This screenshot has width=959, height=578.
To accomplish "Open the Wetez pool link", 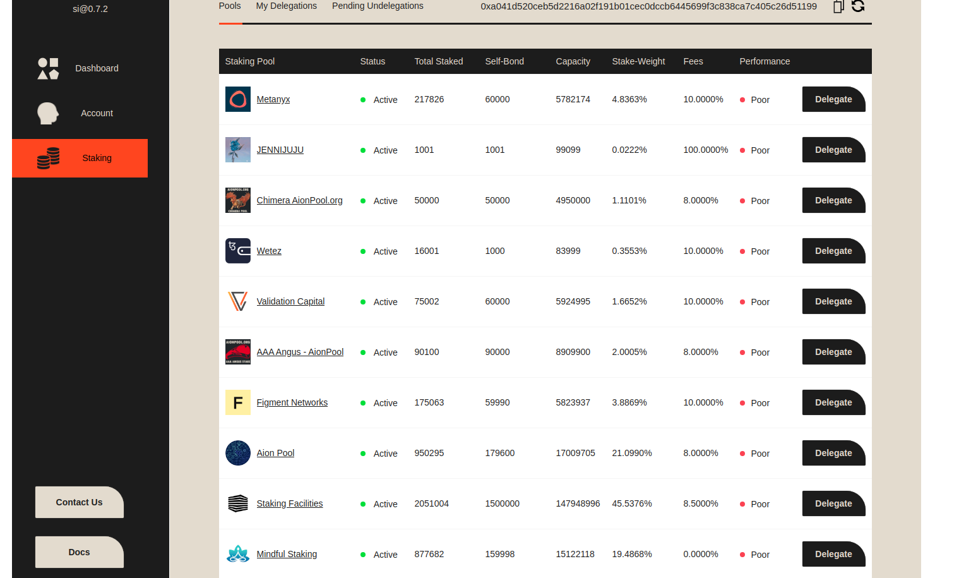I will click(269, 251).
